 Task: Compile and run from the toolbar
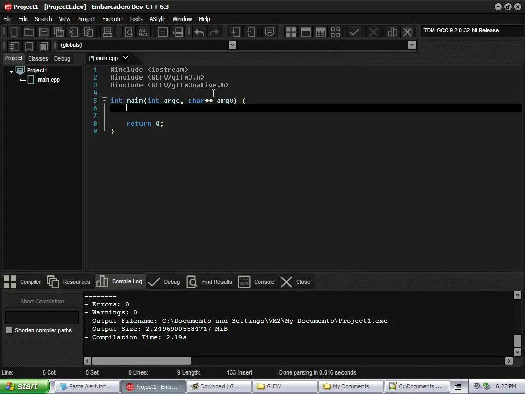point(320,32)
